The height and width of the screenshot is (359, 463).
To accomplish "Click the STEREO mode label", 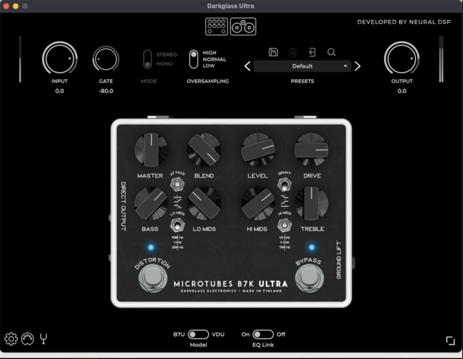I will click(167, 55).
